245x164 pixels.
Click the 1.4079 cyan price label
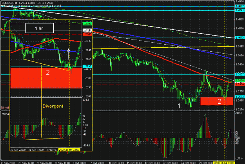[x=240, y=38]
